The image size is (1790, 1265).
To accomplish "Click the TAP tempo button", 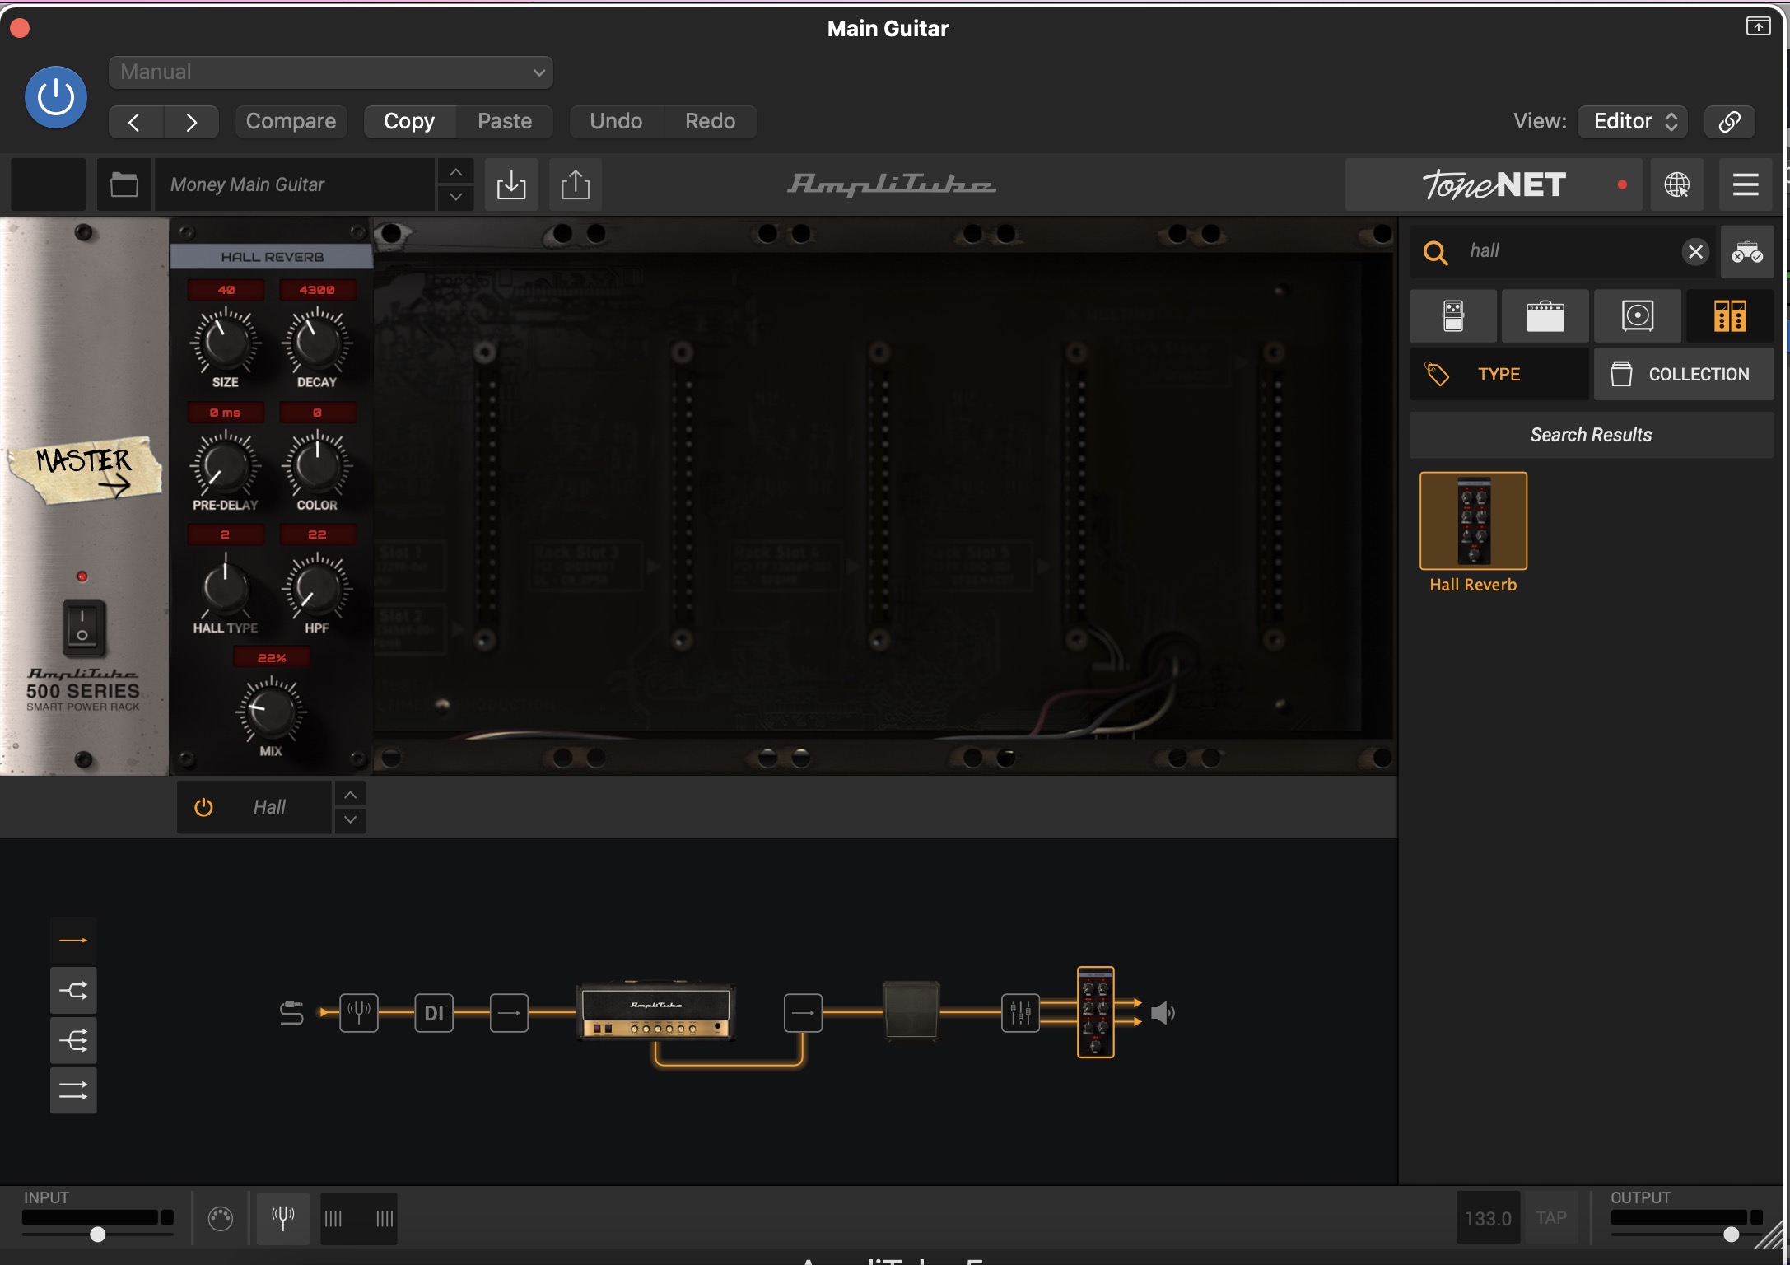I will (1551, 1218).
